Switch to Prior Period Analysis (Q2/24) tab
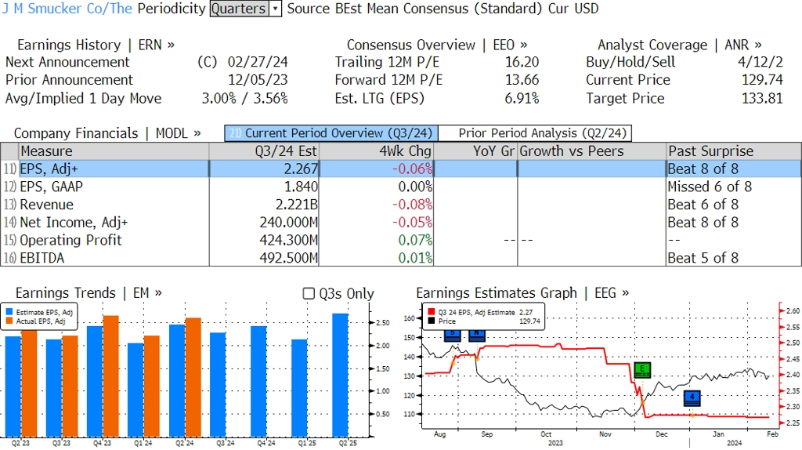Screen dimensions: 802x450 coord(536,133)
